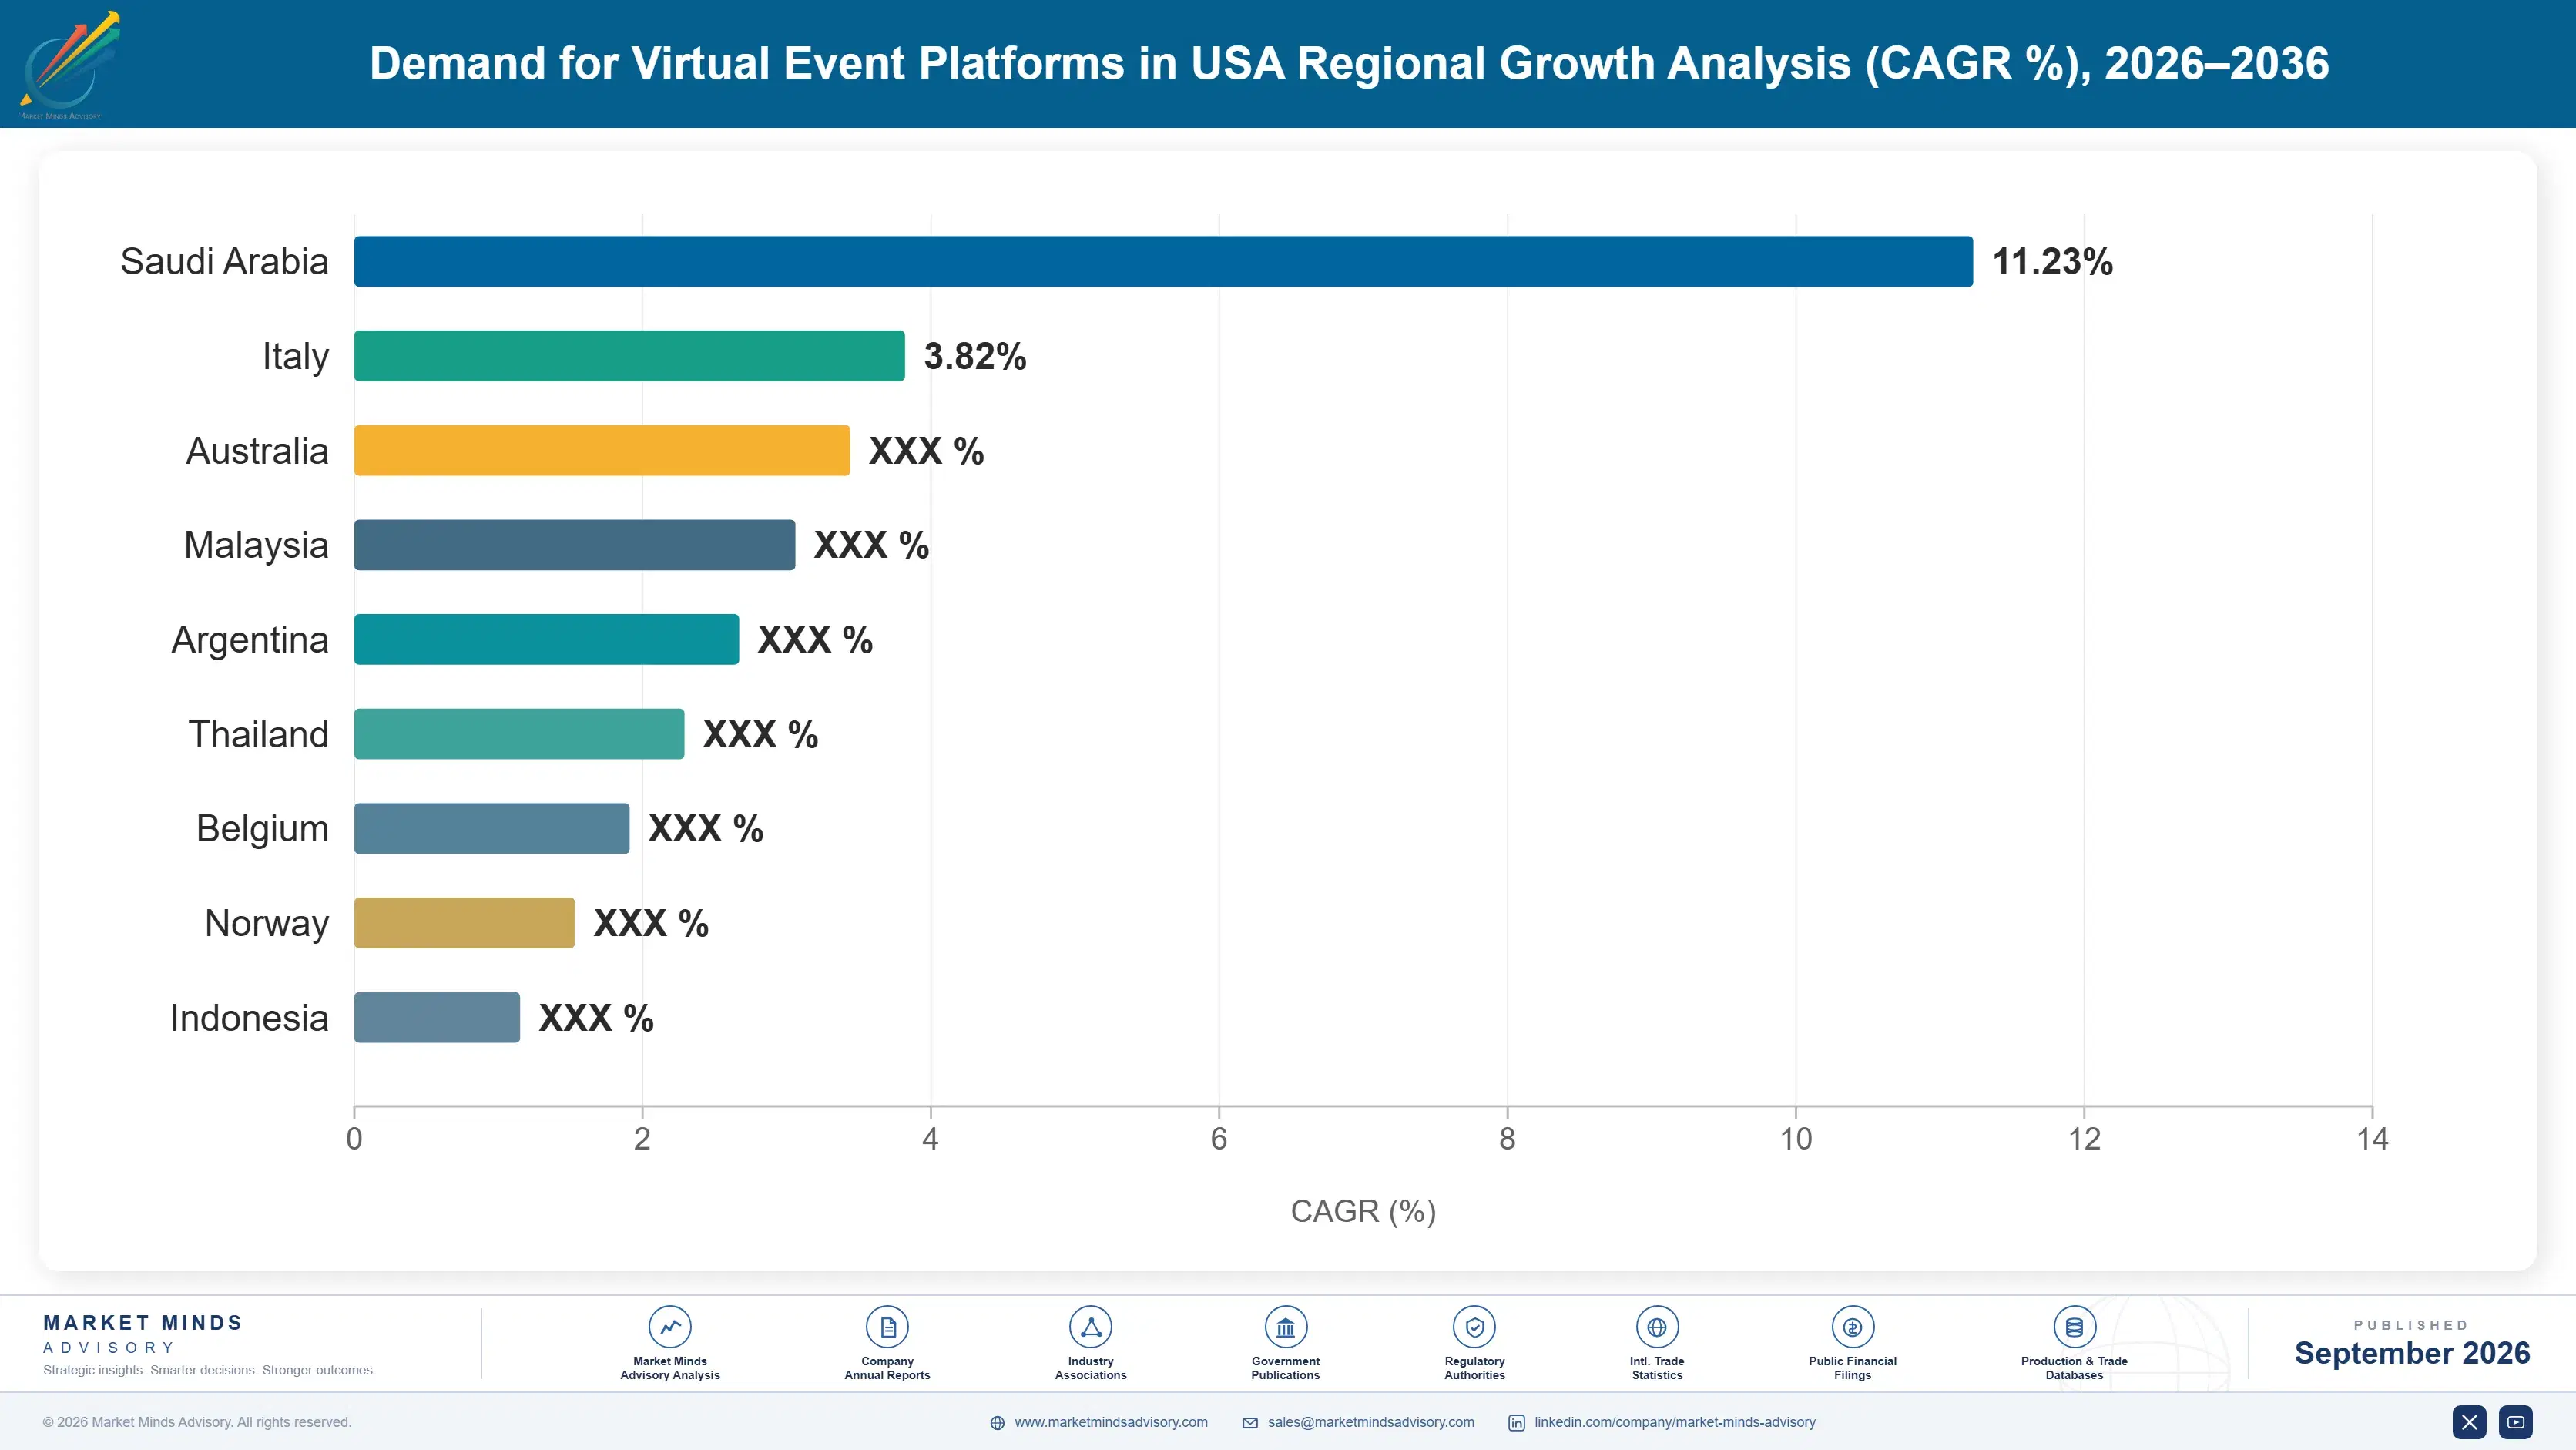2576x1450 pixels.
Task: Click the Belgium bar
Action: pyautogui.click(x=492, y=829)
